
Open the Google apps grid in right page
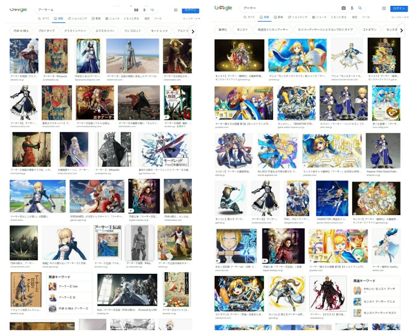(384, 8)
